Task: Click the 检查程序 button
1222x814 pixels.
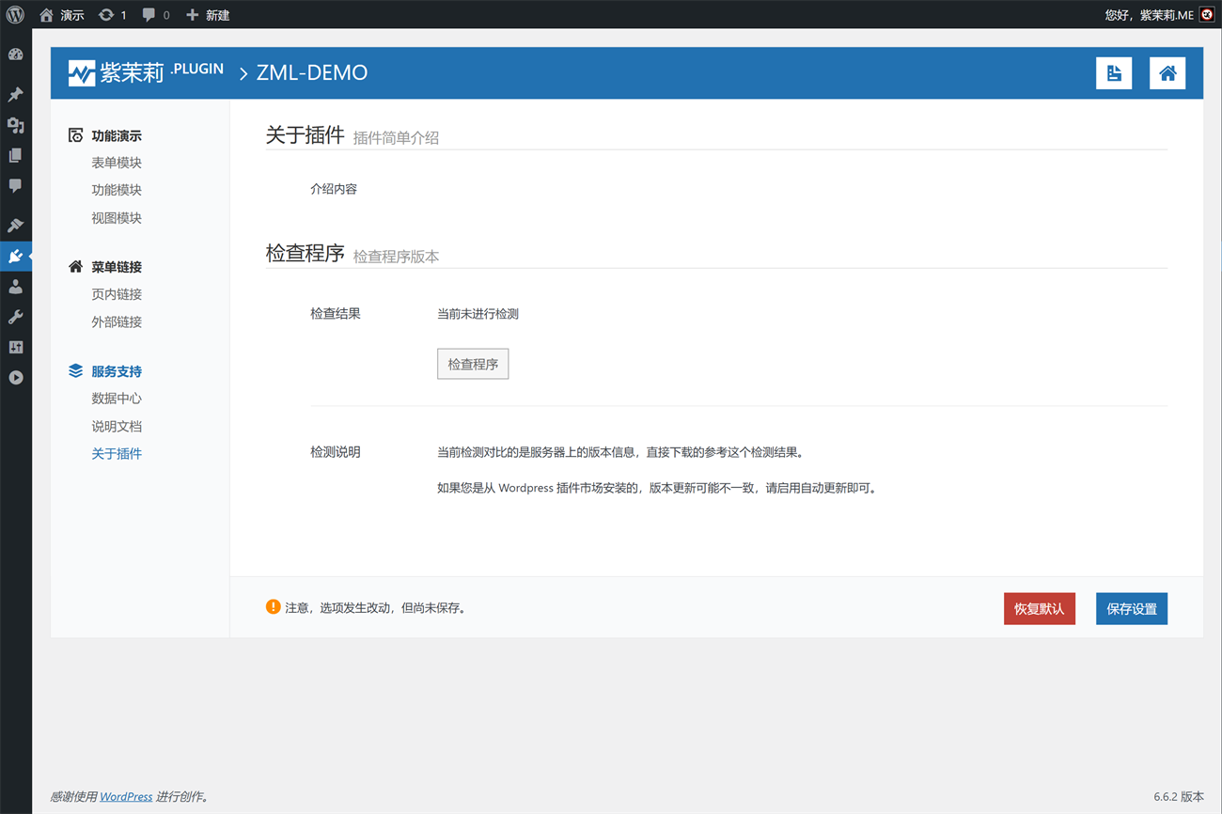Action: (x=473, y=364)
